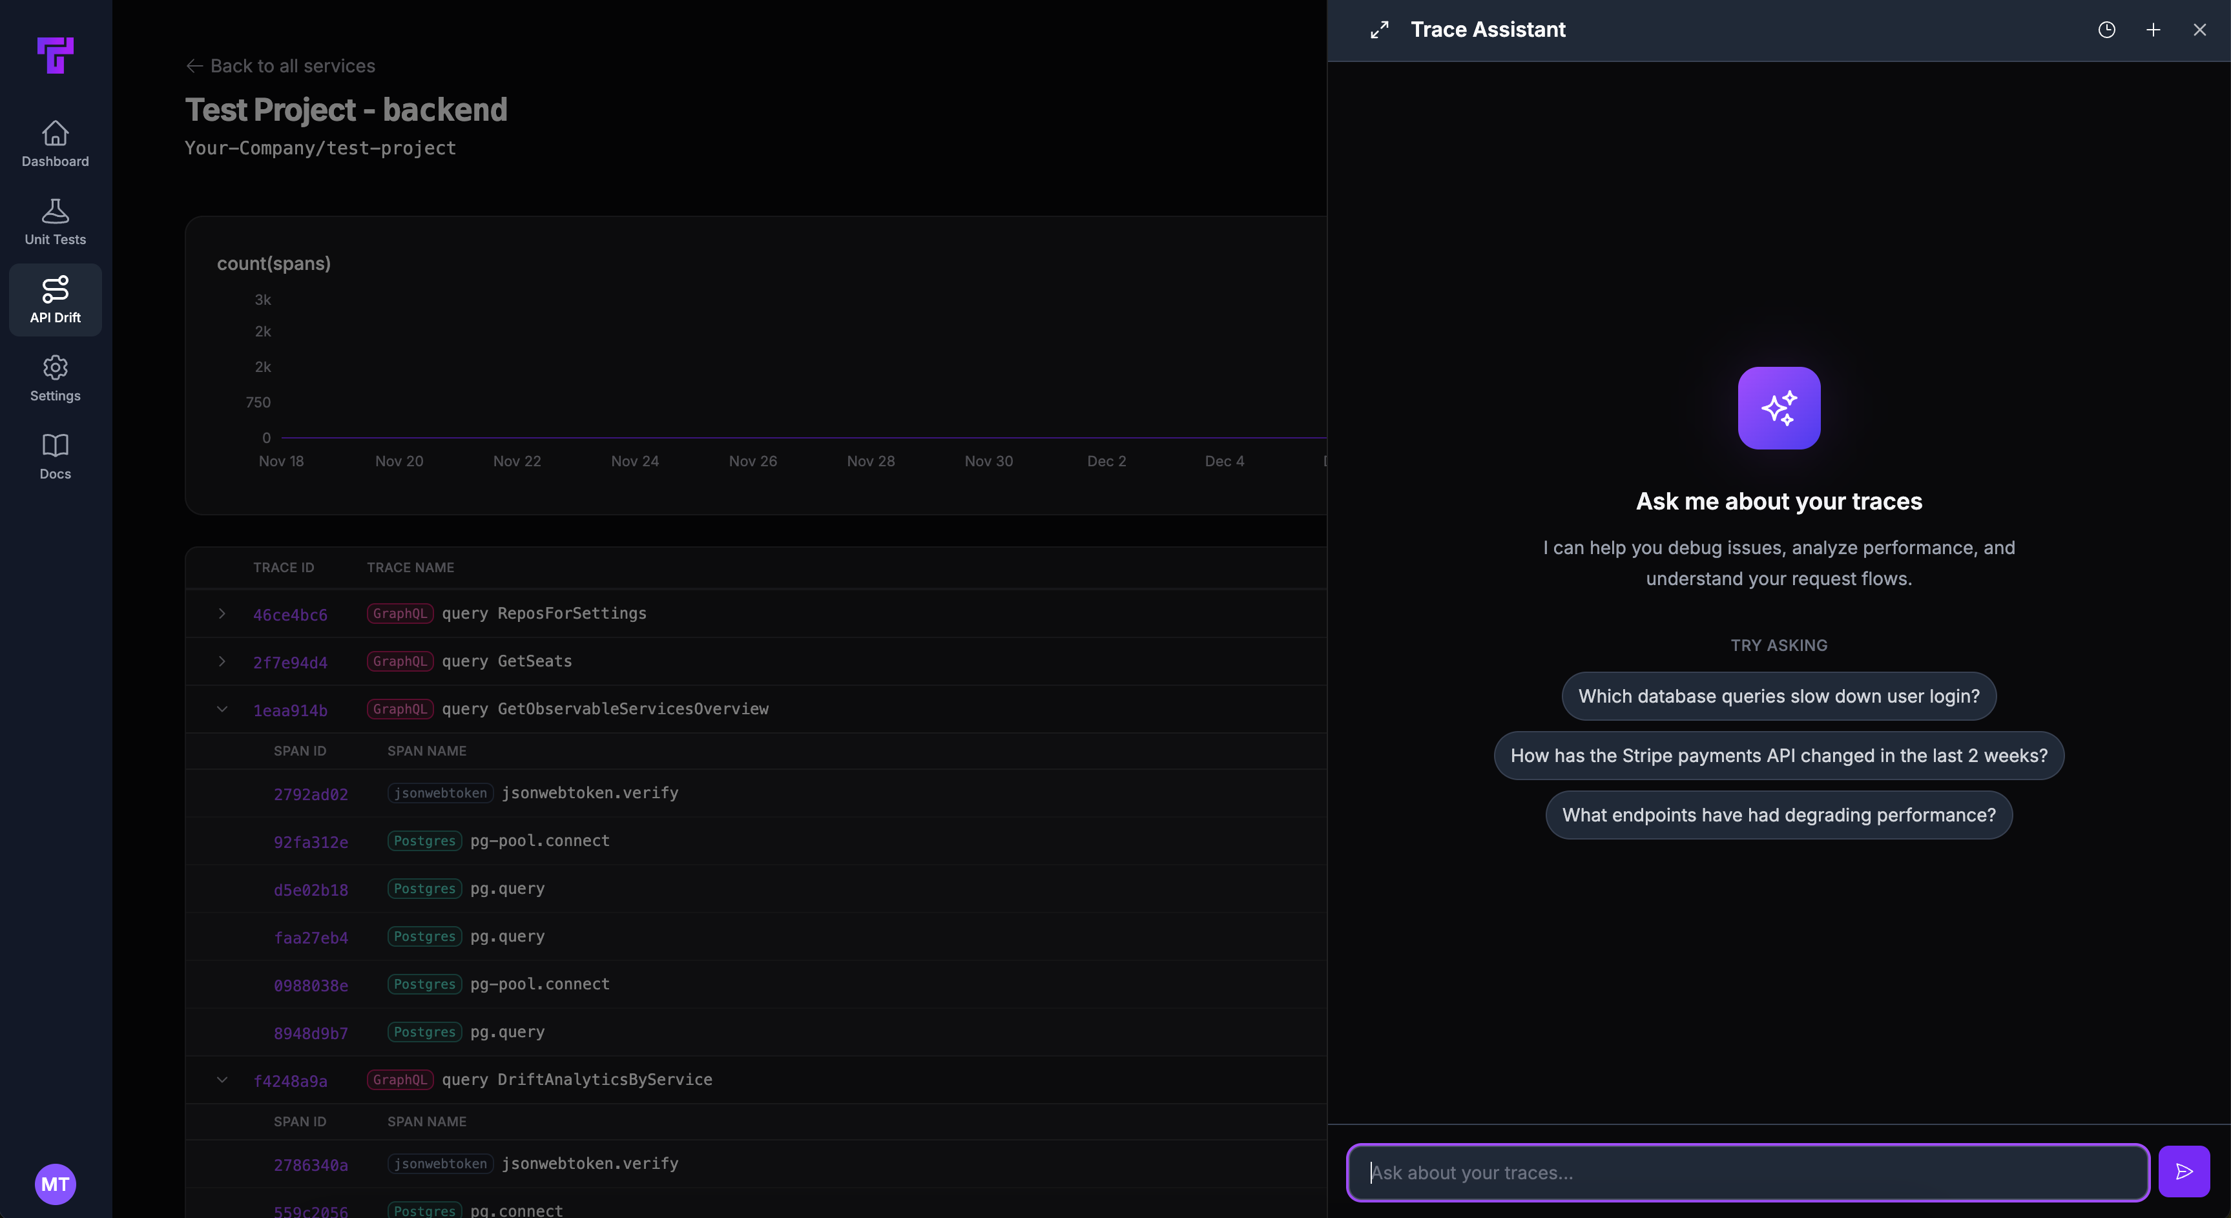Viewport: 2231px width, 1218px height.
Task: Open chat history in Trace Assistant
Action: coord(2106,28)
